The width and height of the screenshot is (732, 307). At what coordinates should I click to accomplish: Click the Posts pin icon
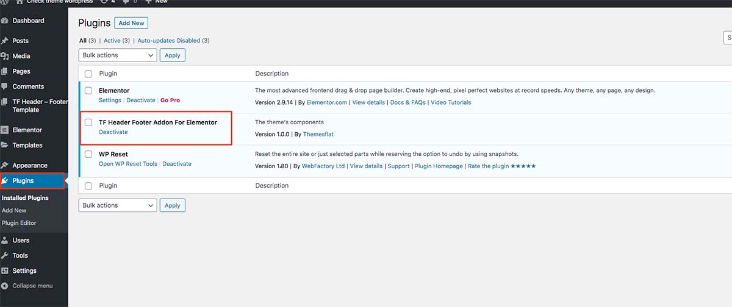5,41
